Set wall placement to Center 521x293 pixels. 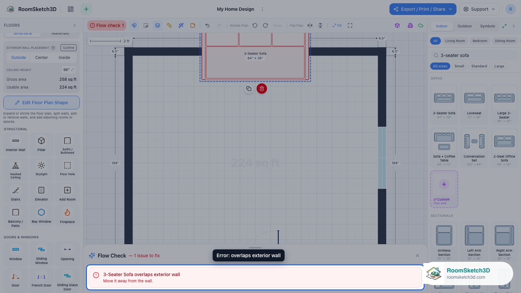click(x=41, y=58)
